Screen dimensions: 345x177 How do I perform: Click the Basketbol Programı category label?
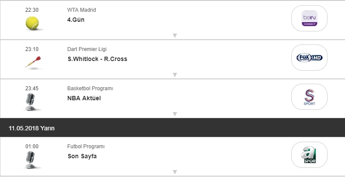pyautogui.click(x=90, y=88)
